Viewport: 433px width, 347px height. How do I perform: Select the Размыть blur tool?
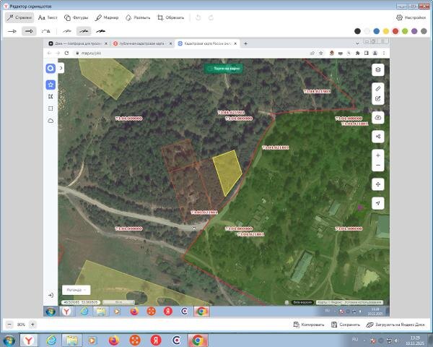138,17
